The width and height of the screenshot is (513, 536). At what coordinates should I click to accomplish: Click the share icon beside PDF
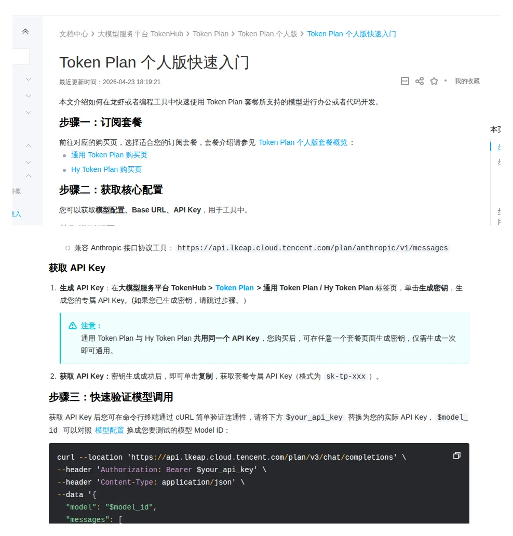(x=420, y=81)
